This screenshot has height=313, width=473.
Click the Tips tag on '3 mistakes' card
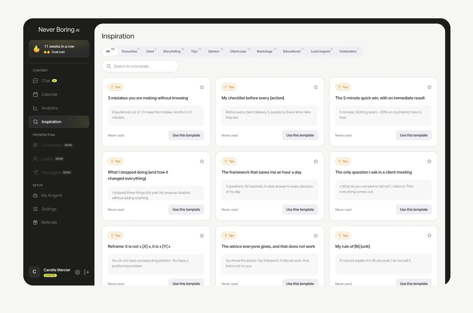tap(116, 87)
